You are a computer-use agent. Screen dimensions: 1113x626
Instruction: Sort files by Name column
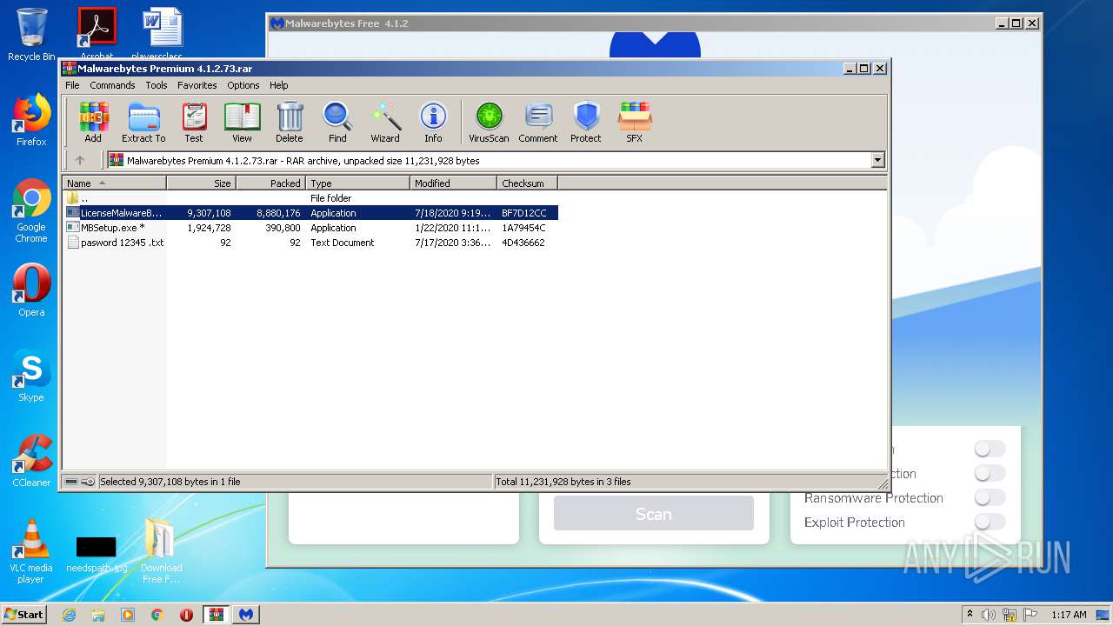click(x=114, y=183)
